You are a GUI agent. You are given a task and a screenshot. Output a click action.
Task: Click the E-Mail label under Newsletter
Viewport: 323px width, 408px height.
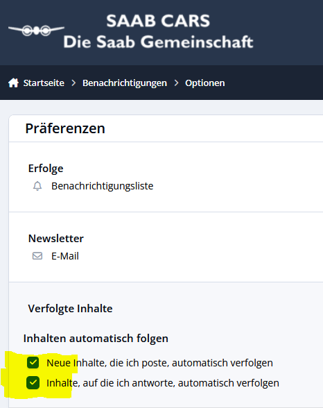65,256
